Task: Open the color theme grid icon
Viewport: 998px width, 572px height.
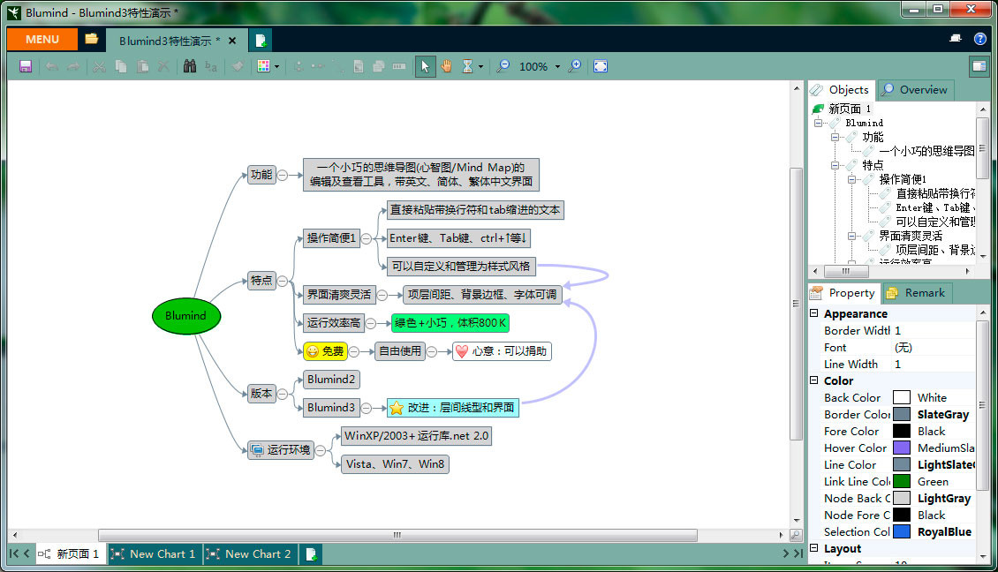Action: point(263,66)
